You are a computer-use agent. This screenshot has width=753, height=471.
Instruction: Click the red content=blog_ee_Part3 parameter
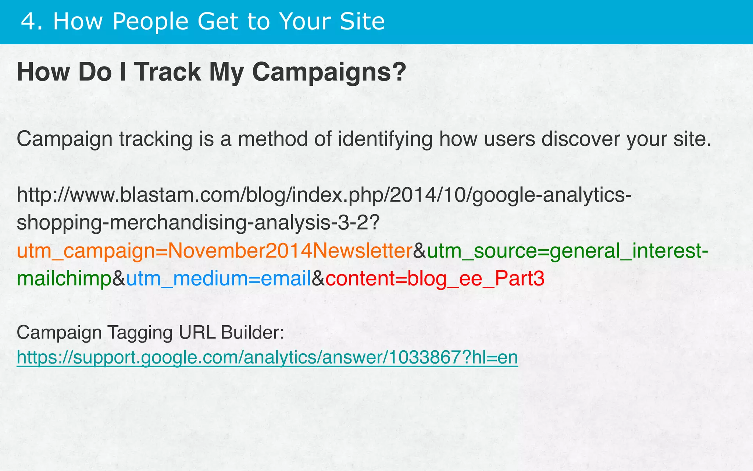435,279
